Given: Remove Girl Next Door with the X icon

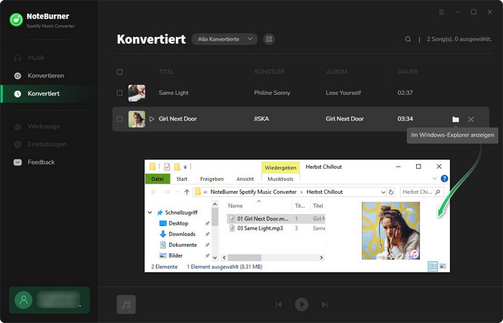Looking at the screenshot, I should (x=471, y=119).
